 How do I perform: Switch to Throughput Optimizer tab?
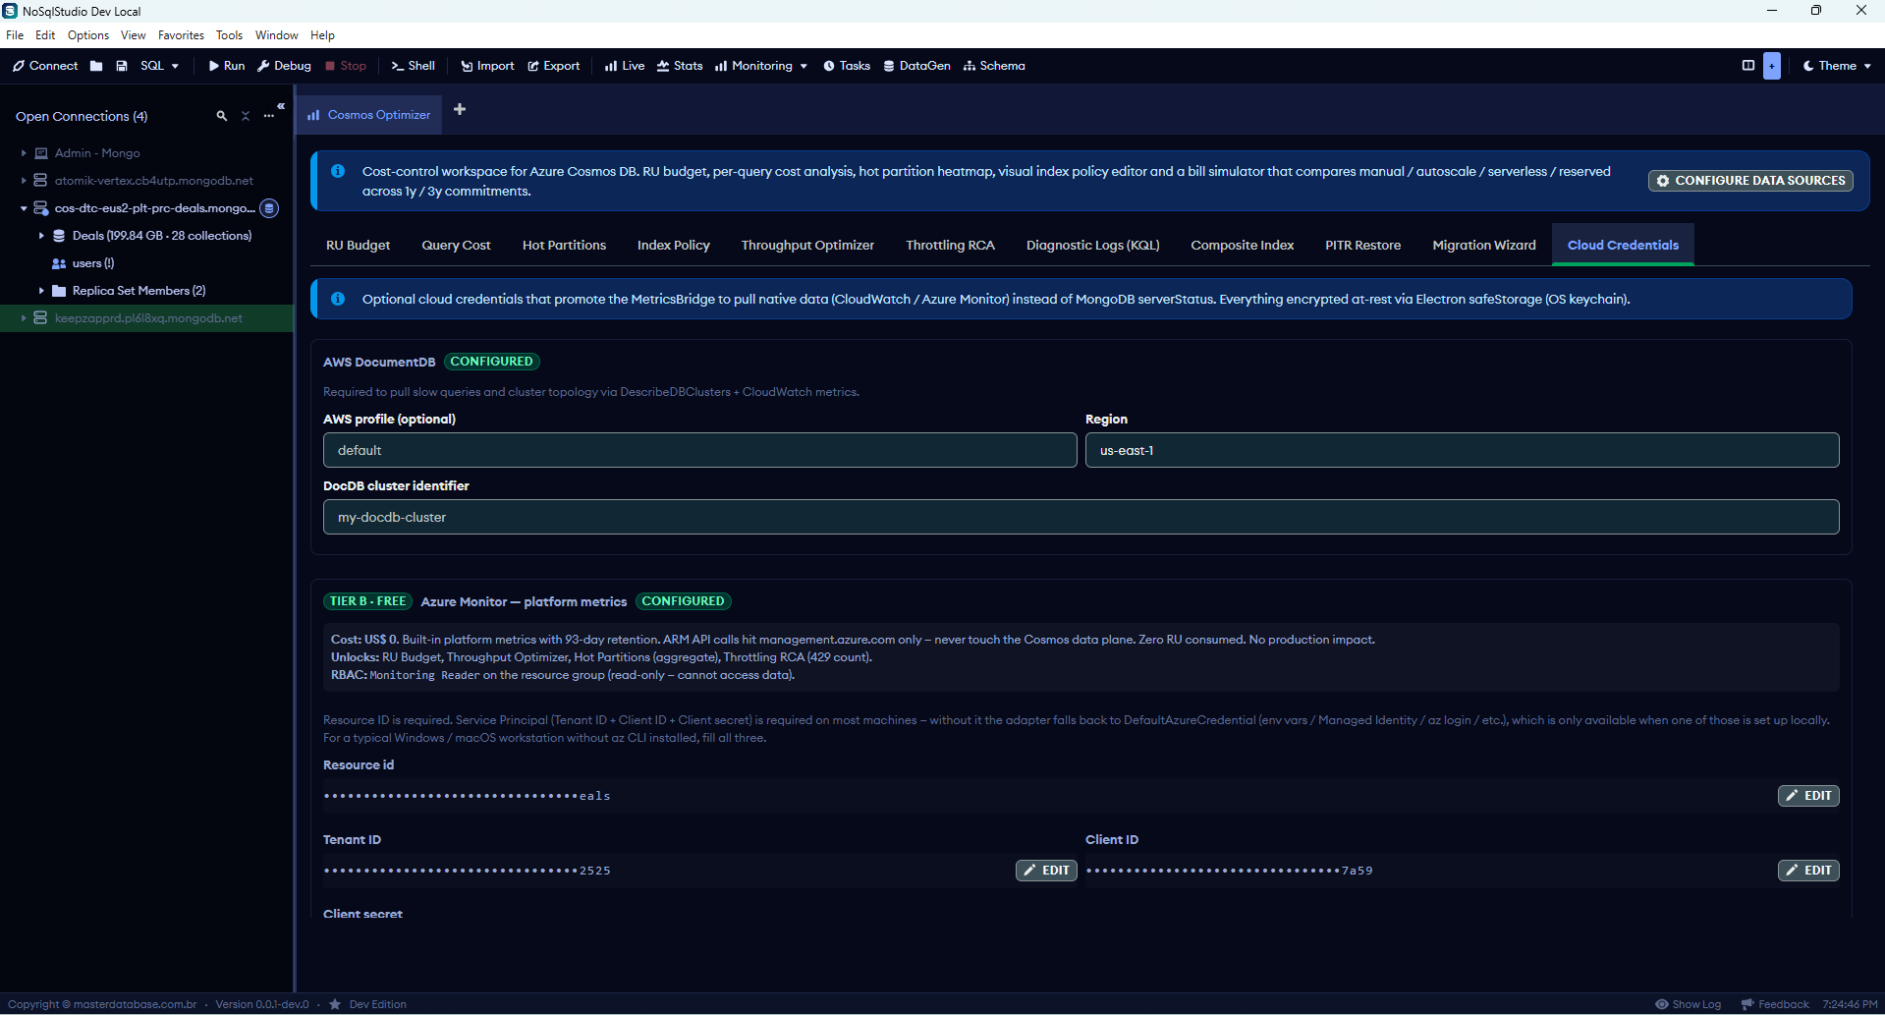(807, 245)
